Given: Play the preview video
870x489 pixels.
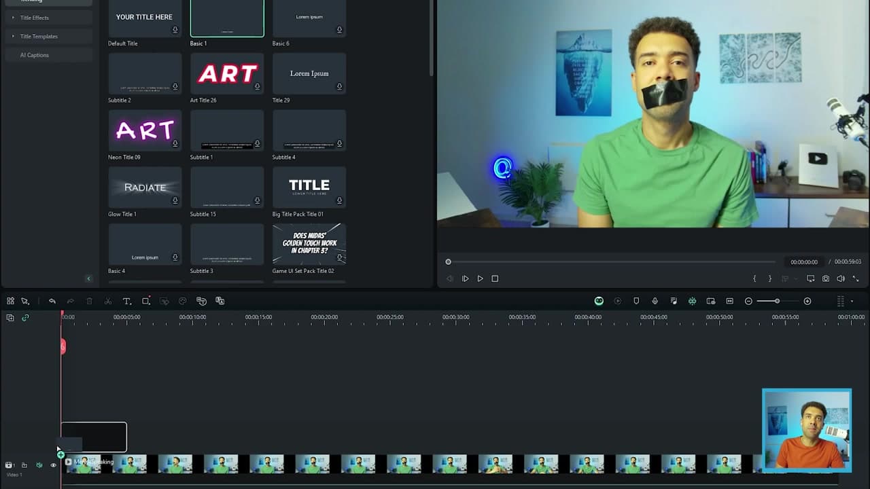Looking at the screenshot, I should coord(480,278).
